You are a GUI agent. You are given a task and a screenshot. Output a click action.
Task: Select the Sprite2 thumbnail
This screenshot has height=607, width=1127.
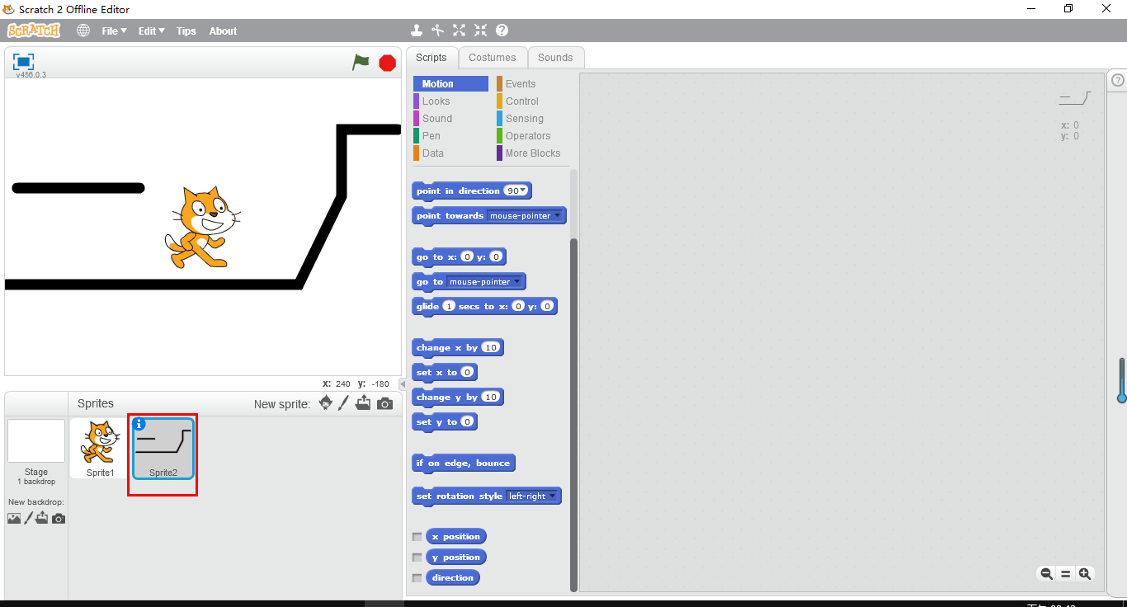(x=163, y=448)
